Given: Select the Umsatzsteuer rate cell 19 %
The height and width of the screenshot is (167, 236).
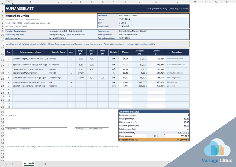Looking at the screenshot, I should tap(156, 136).
